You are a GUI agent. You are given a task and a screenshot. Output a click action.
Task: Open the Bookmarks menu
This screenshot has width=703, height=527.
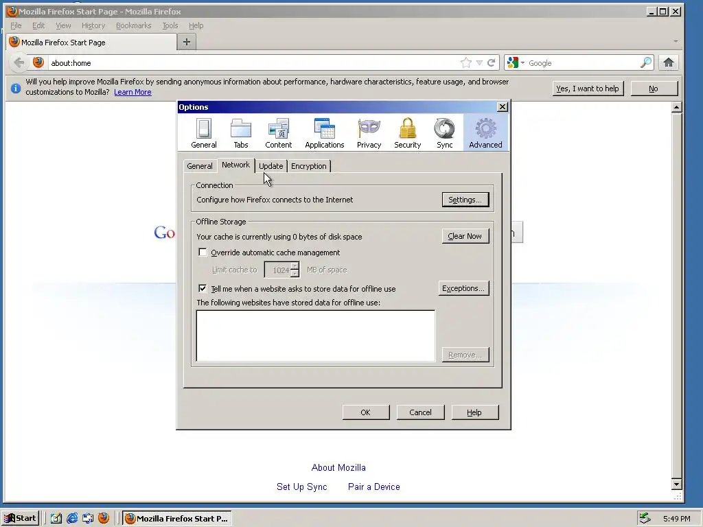(134, 25)
